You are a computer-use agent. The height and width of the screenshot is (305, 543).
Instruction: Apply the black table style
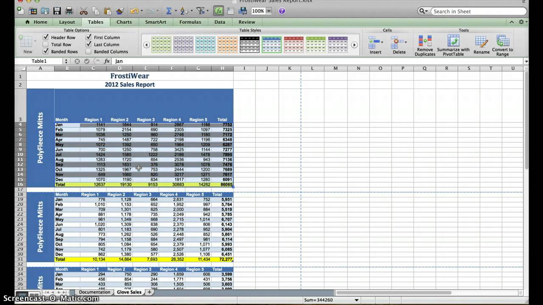[249, 44]
